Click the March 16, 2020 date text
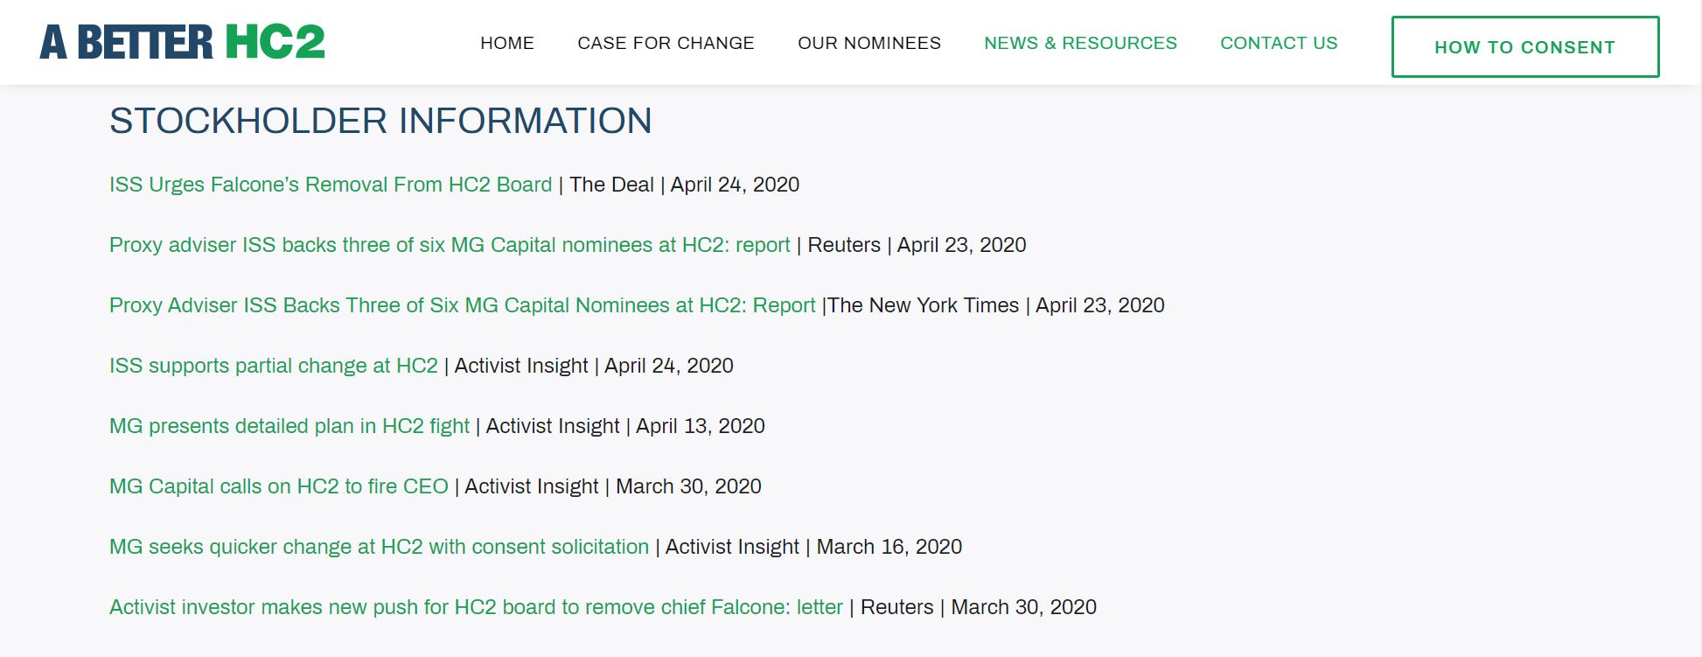The width and height of the screenshot is (1702, 657). (x=889, y=547)
